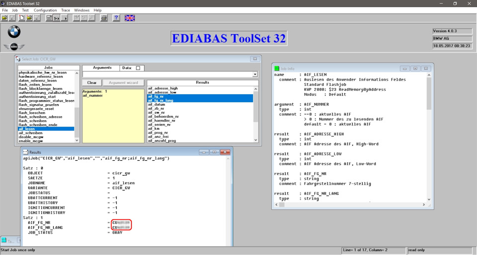The width and height of the screenshot is (477, 255).
Task: Click the greyed-out save icon beside open folder
Action: coord(12,18)
